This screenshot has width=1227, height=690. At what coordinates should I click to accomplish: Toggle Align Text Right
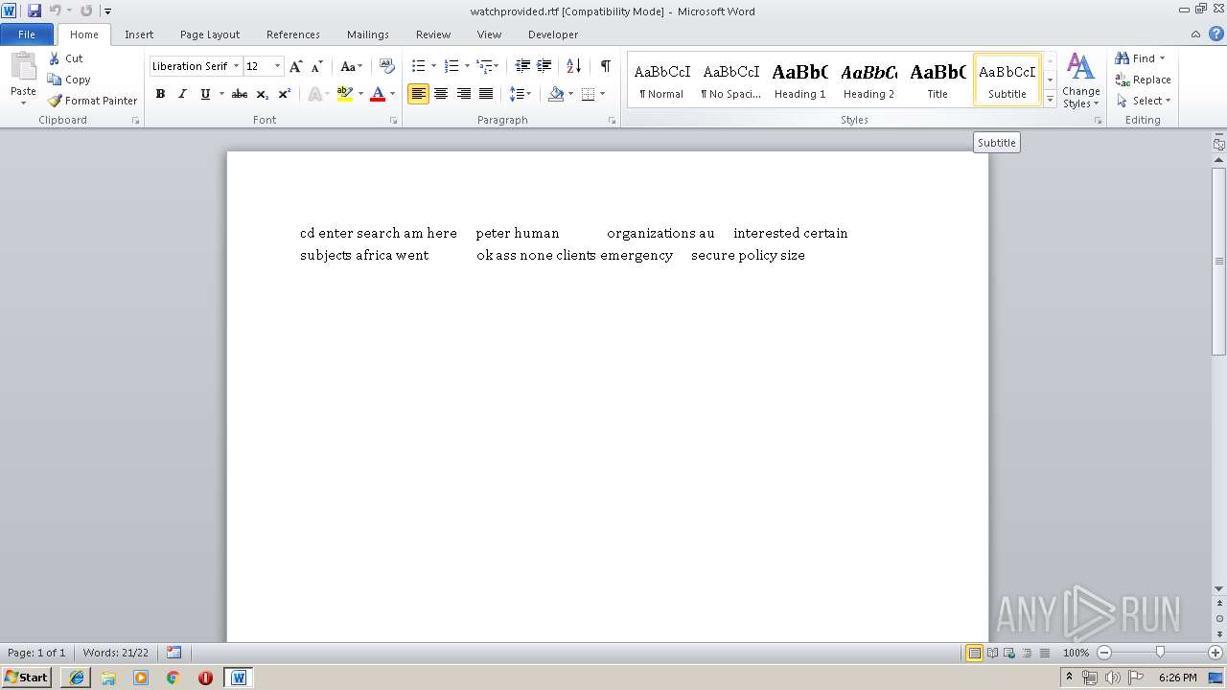464,94
